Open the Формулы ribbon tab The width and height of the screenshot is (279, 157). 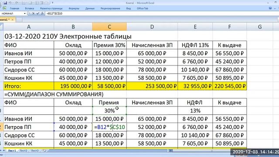74,8
